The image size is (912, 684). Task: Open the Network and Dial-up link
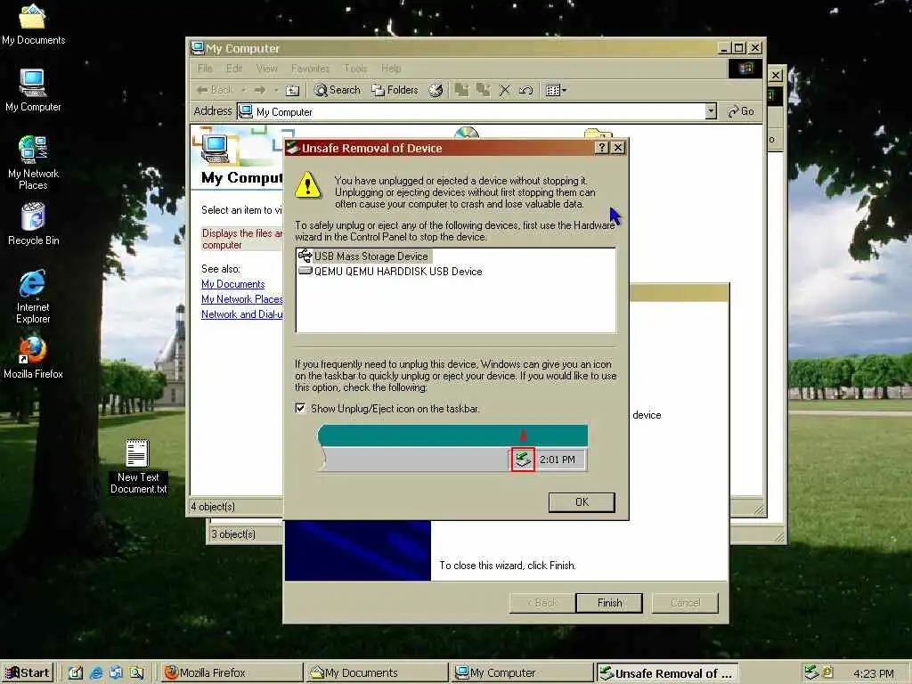pos(242,314)
